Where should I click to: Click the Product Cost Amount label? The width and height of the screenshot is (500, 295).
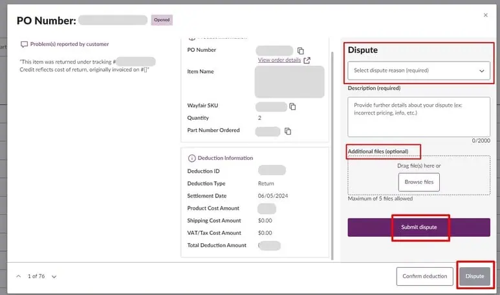(x=213, y=208)
